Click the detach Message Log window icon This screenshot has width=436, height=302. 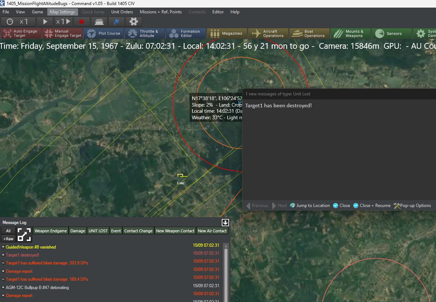coord(24,234)
